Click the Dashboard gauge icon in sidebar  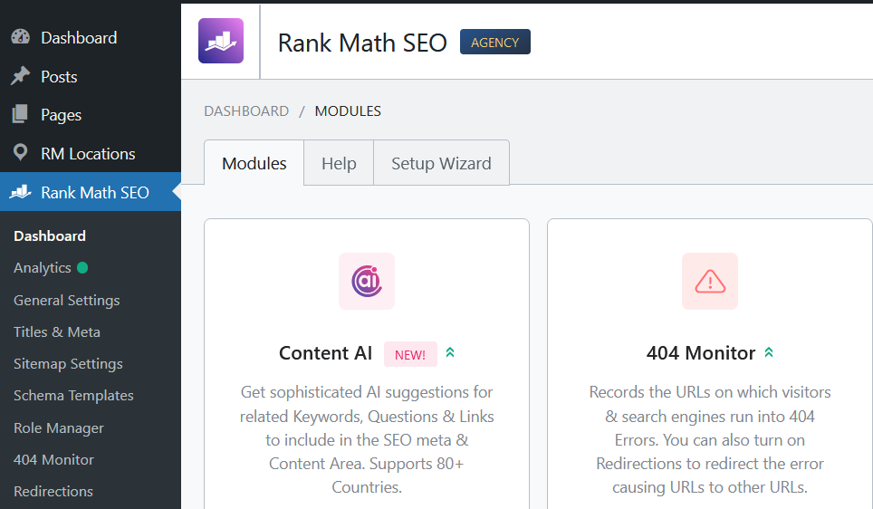click(x=20, y=38)
